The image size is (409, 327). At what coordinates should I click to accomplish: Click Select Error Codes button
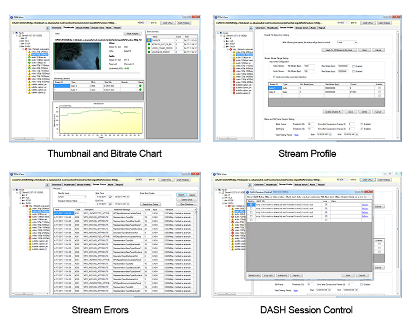click(151, 204)
